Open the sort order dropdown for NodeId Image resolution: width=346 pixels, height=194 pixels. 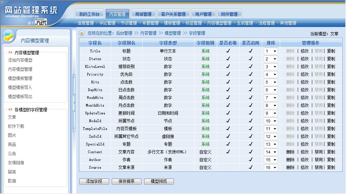pyautogui.click(x=270, y=121)
